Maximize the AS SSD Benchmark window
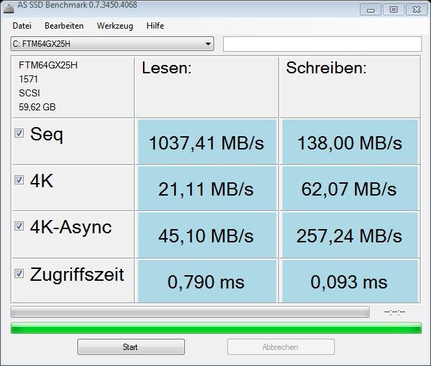Image resolution: width=431 pixels, height=366 pixels. (393, 8)
